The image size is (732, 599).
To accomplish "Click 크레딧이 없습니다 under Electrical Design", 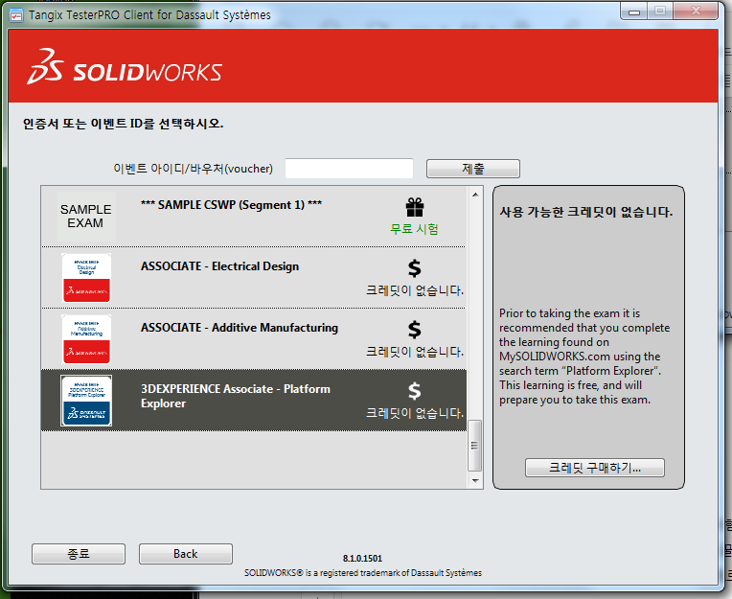I will tap(415, 290).
